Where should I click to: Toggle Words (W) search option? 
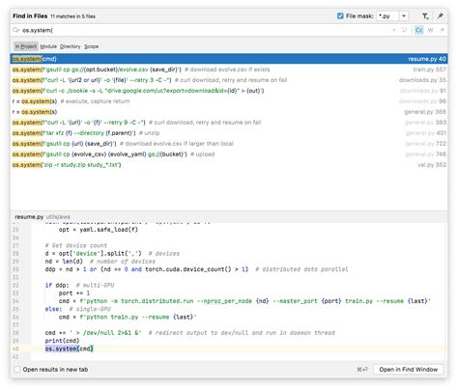click(431, 30)
